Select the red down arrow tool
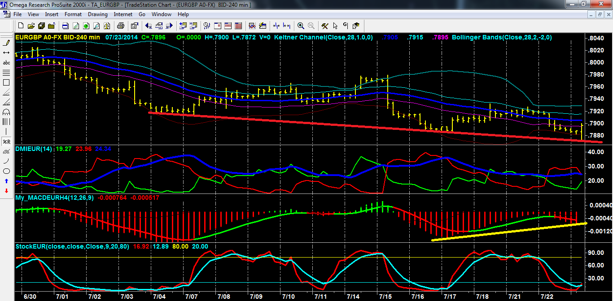613x301 pixels. pos(7,191)
